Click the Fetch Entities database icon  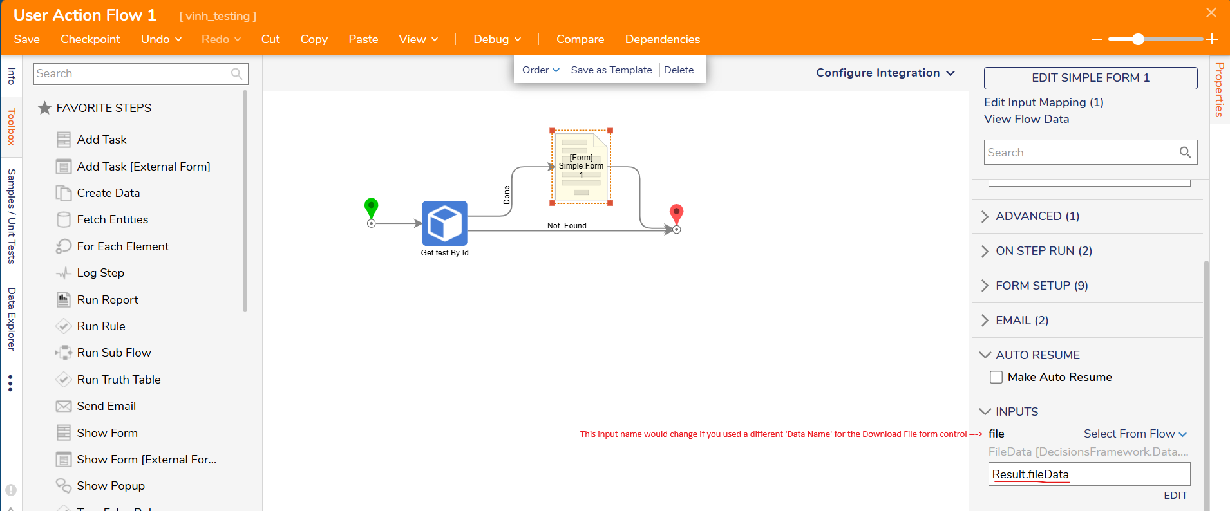63,219
